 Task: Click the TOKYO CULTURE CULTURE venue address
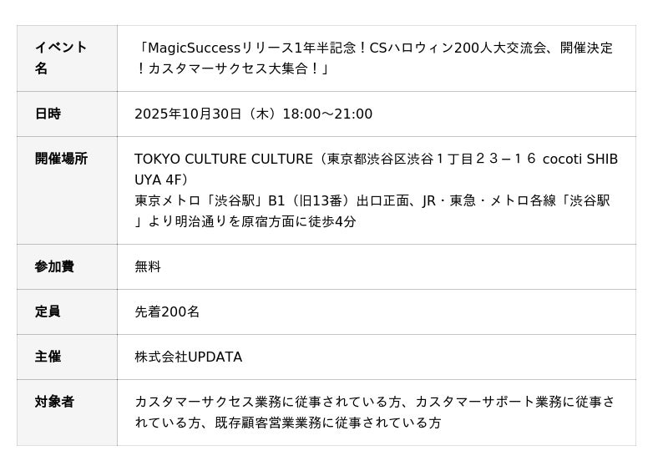click(x=377, y=170)
